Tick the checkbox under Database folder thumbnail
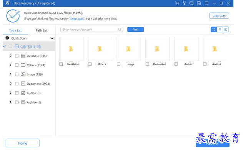The width and height of the screenshot is (243, 150). [x=61, y=64]
